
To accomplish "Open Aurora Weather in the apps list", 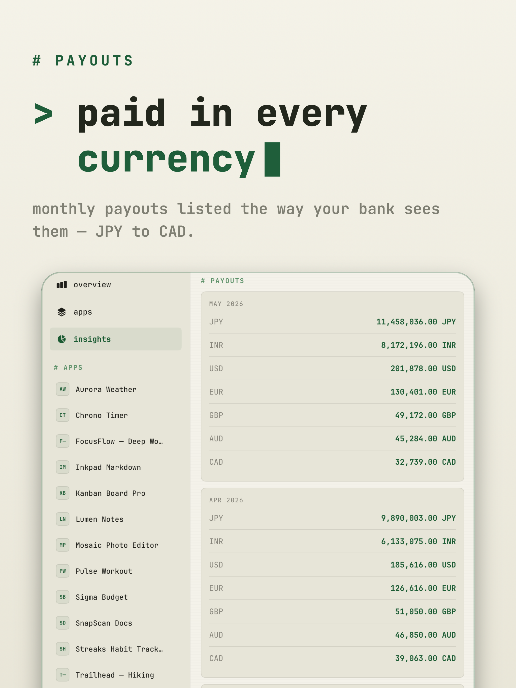I will click(x=115, y=389).
